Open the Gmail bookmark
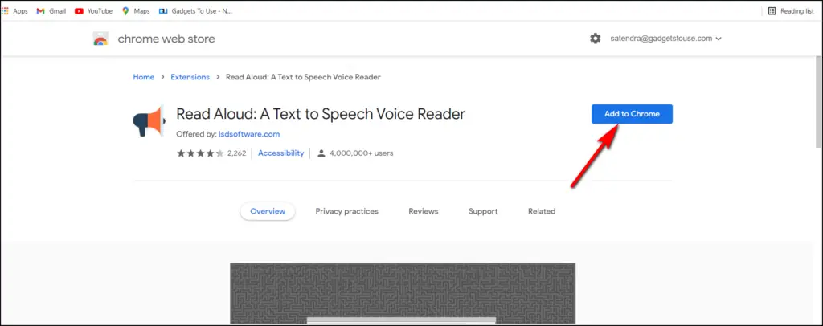Screen dimensions: 823x326 coord(51,11)
